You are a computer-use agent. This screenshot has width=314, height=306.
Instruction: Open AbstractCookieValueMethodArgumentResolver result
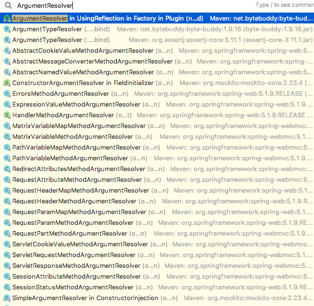click(x=157, y=51)
